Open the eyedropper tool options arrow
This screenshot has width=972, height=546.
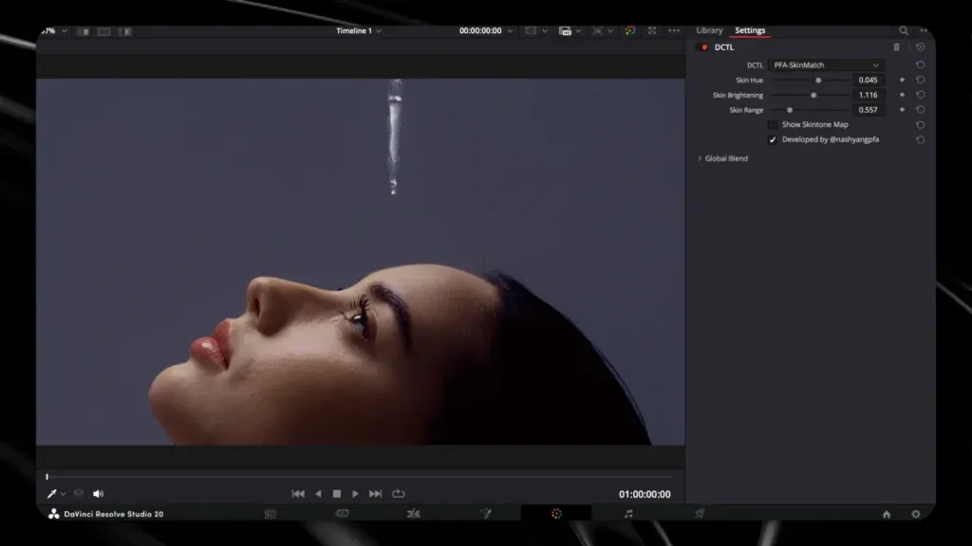63,495
